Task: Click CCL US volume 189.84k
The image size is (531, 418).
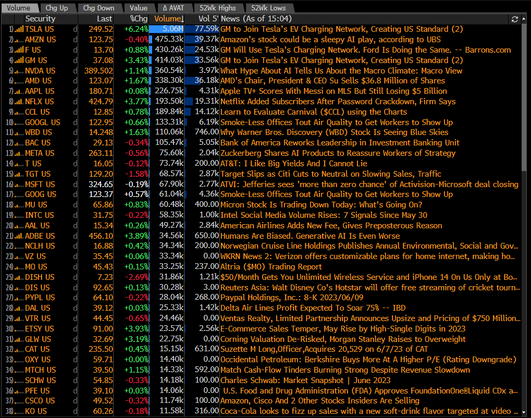Action: [x=169, y=112]
